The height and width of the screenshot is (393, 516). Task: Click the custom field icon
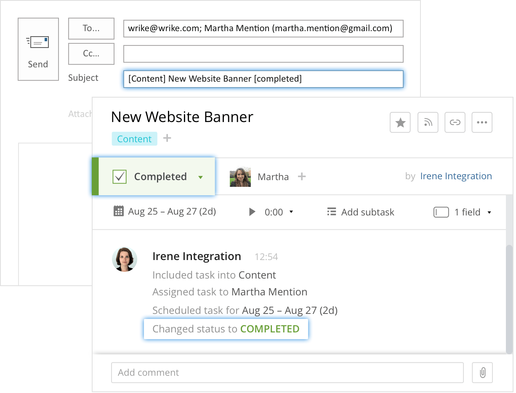tap(441, 212)
